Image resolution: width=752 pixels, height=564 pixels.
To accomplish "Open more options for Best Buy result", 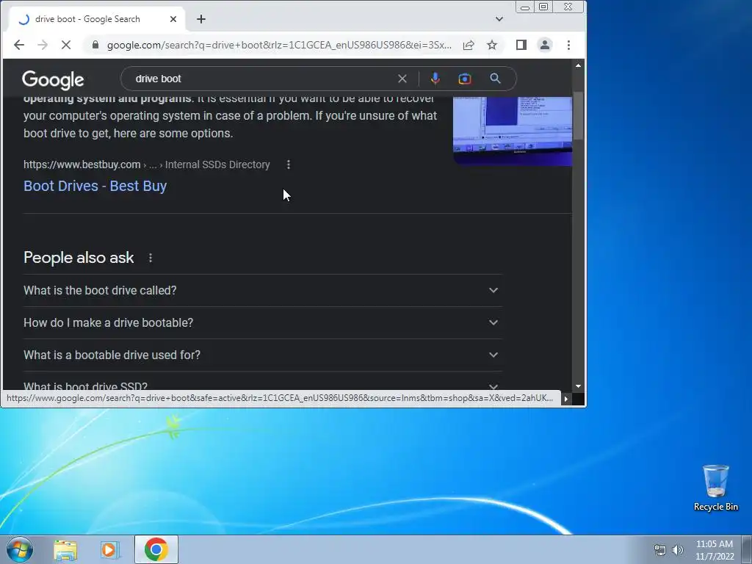I will pyautogui.click(x=288, y=164).
